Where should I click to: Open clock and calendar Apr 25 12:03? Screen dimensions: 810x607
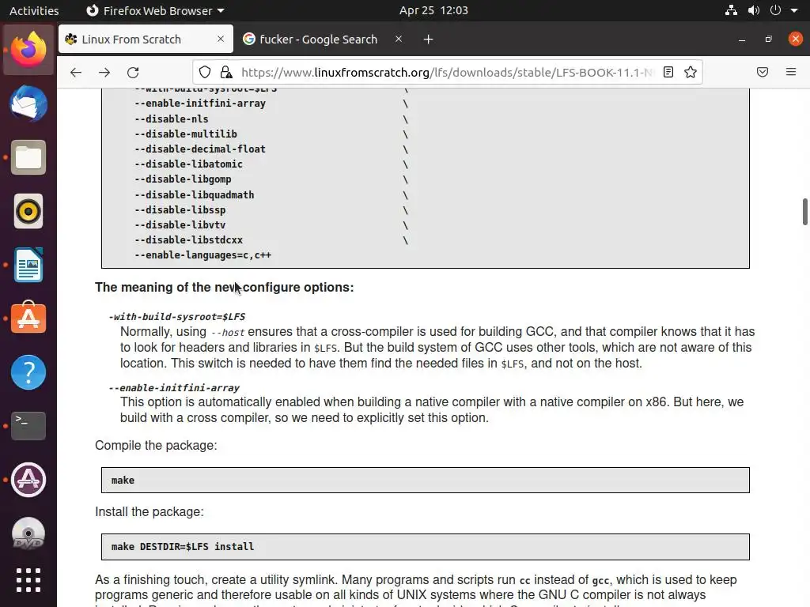(x=433, y=10)
